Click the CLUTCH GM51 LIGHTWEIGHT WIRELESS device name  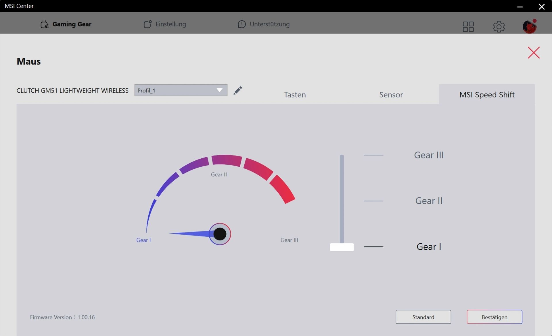[x=72, y=91]
